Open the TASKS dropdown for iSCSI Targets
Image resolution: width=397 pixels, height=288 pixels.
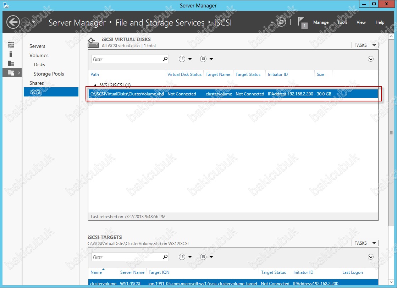[364, 243]
